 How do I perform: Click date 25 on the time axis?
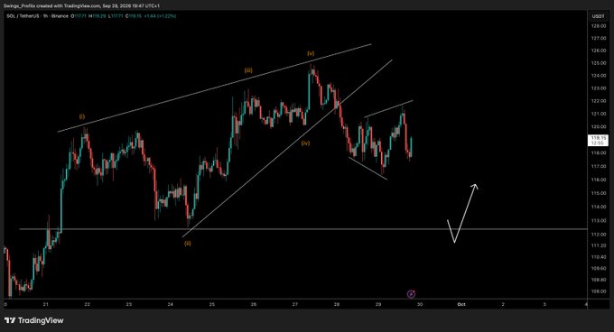212,304
